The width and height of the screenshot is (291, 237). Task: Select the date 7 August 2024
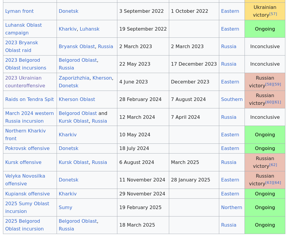coord(188,99)
